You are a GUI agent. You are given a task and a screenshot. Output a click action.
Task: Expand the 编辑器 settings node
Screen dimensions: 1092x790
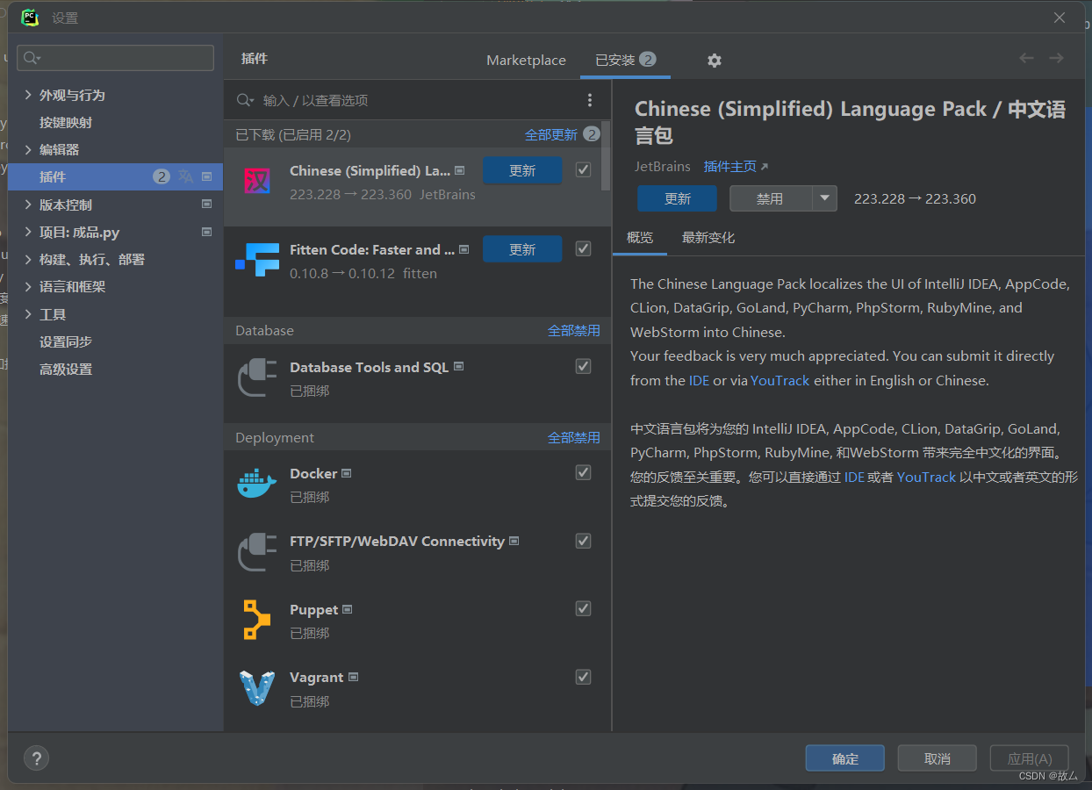28,149
